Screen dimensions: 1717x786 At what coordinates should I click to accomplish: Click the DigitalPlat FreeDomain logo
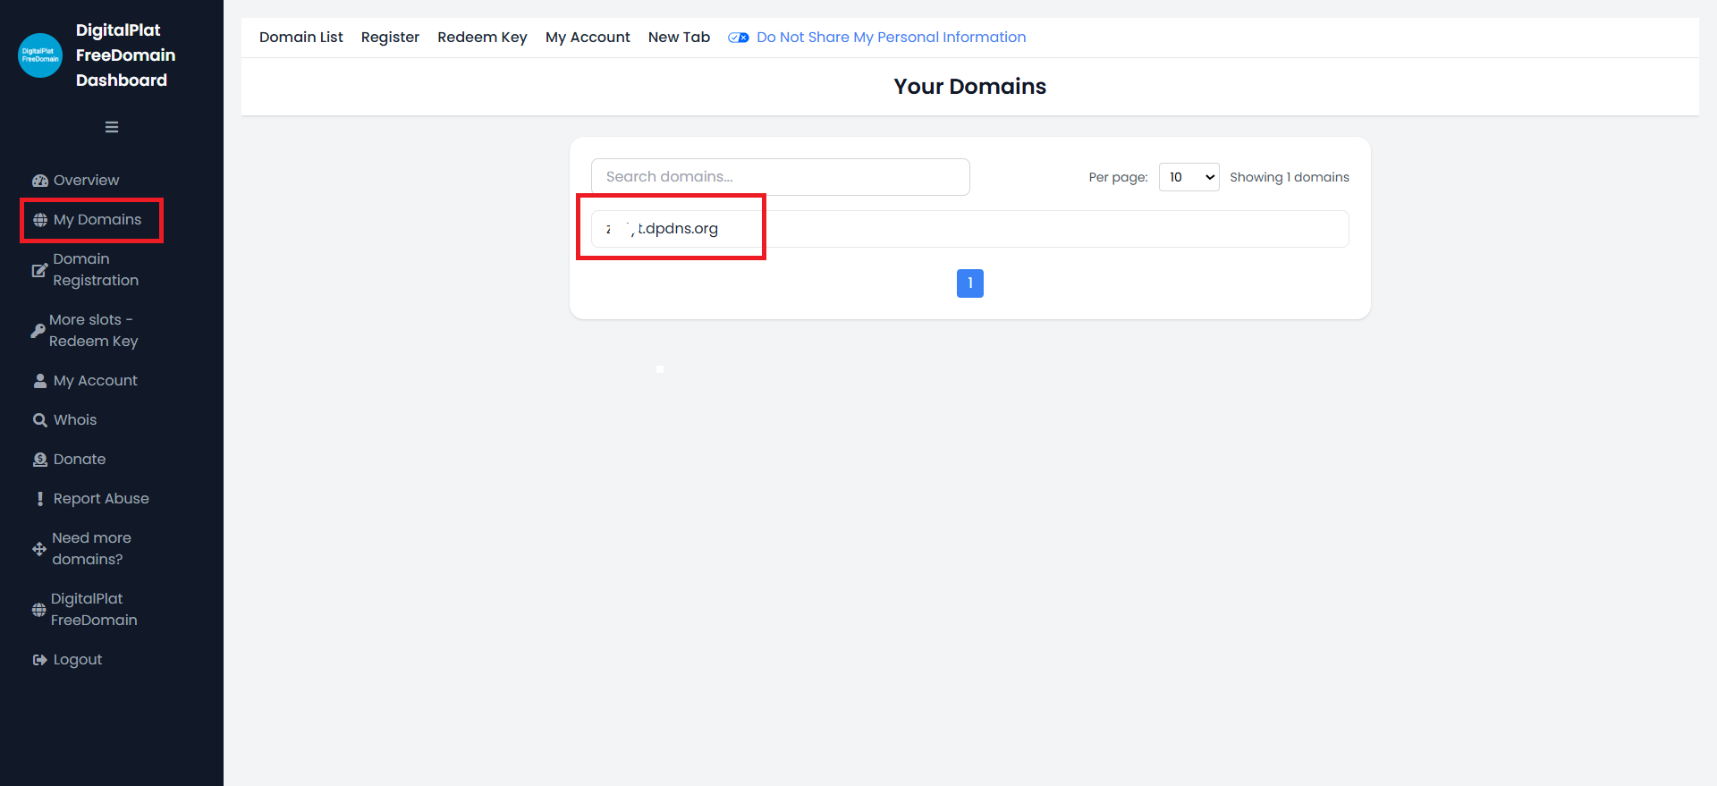[40, 55]
